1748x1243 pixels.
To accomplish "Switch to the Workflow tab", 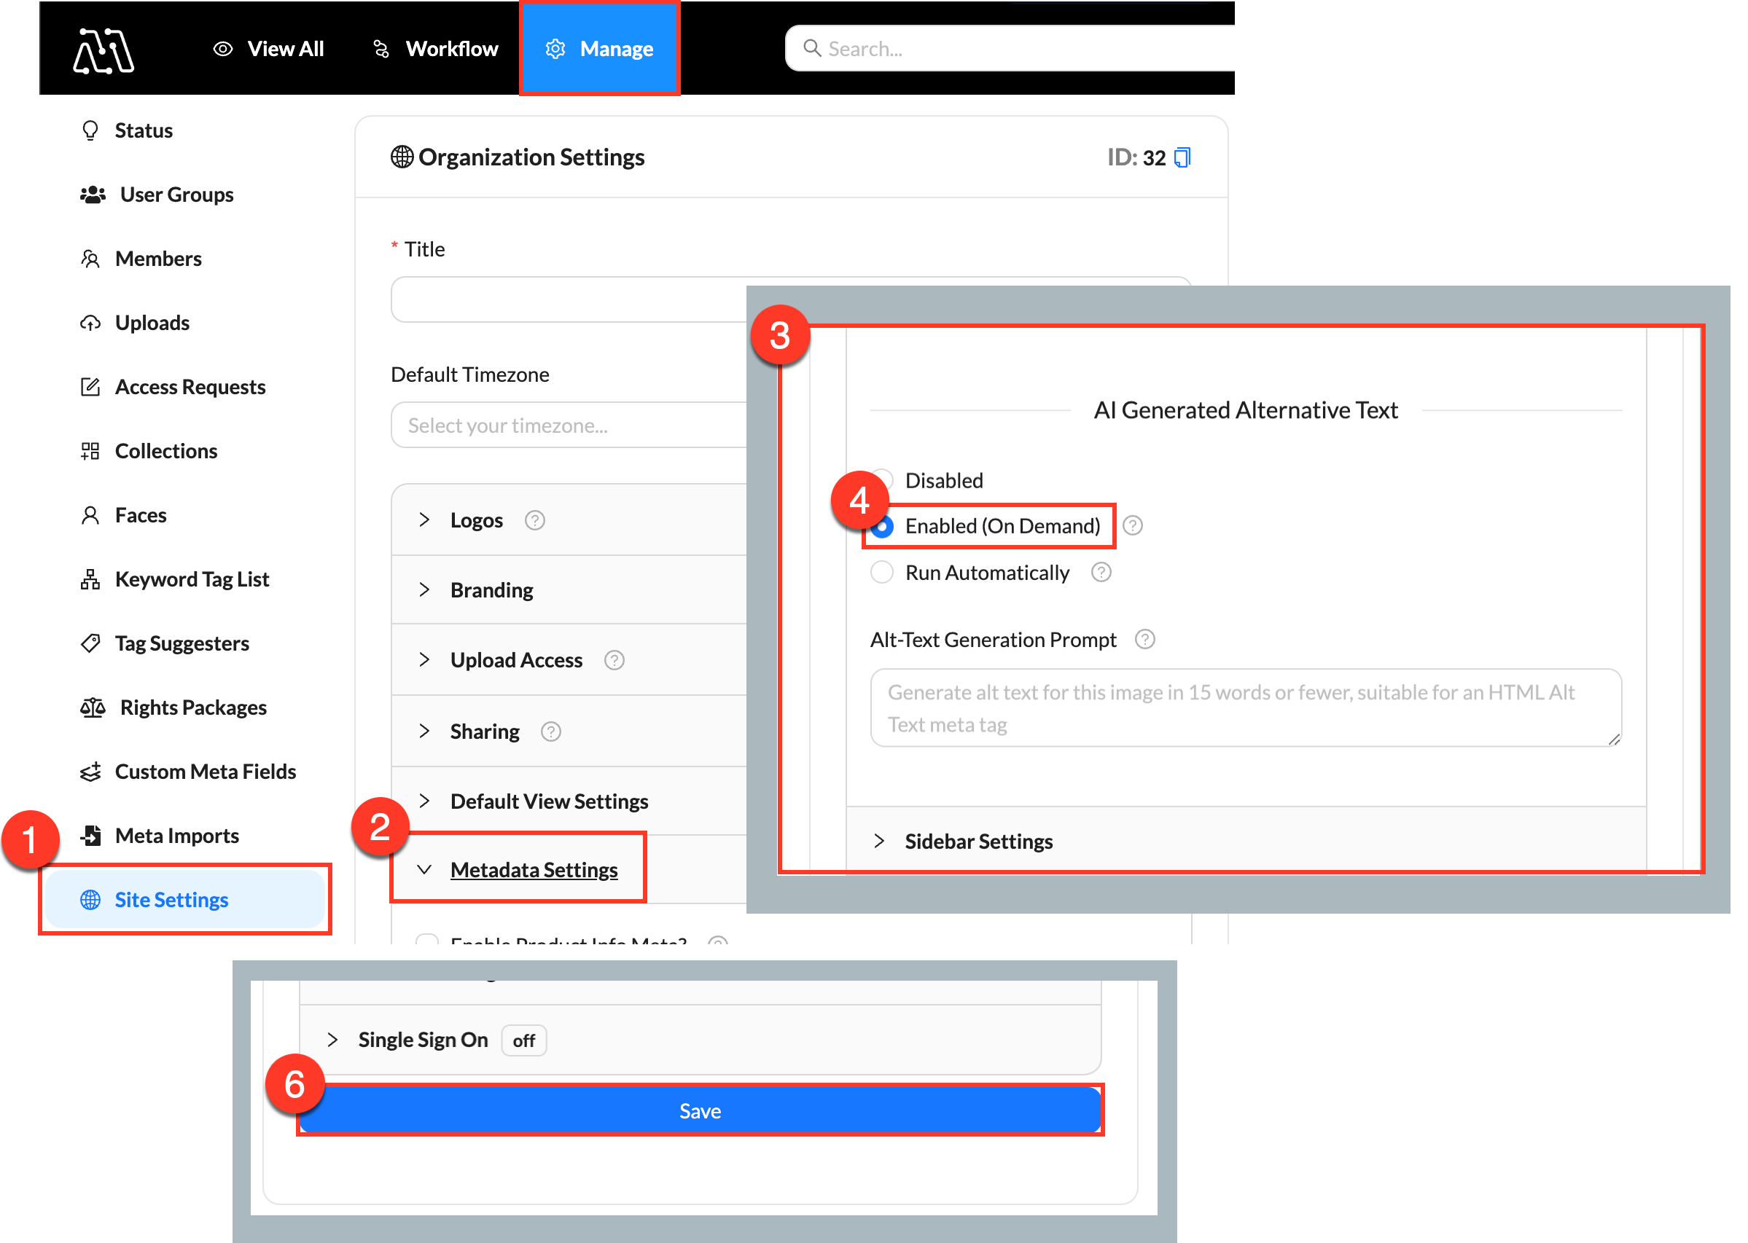I will point(435,49).
